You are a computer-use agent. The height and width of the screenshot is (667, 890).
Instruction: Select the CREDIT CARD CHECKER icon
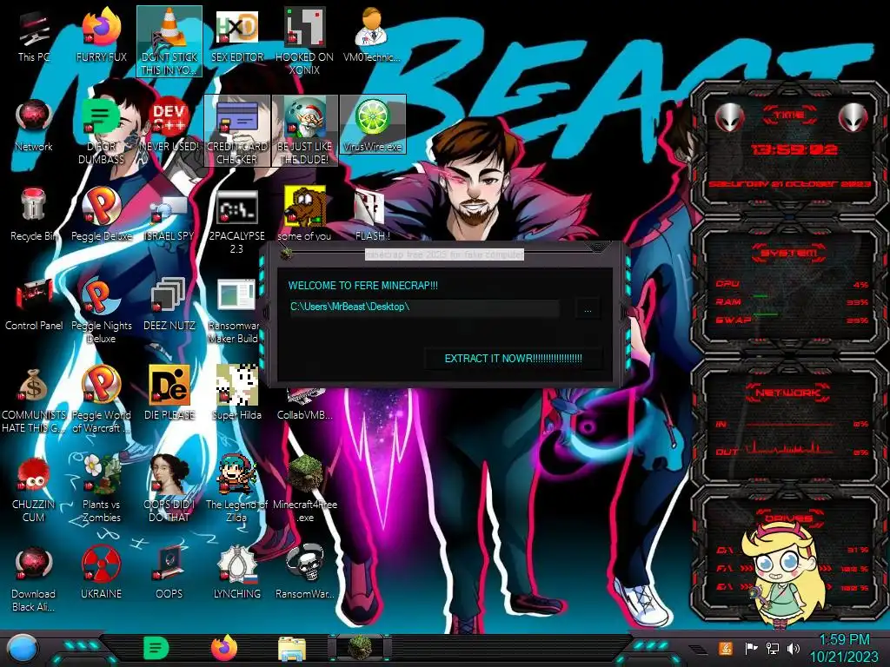coord(236,130)
